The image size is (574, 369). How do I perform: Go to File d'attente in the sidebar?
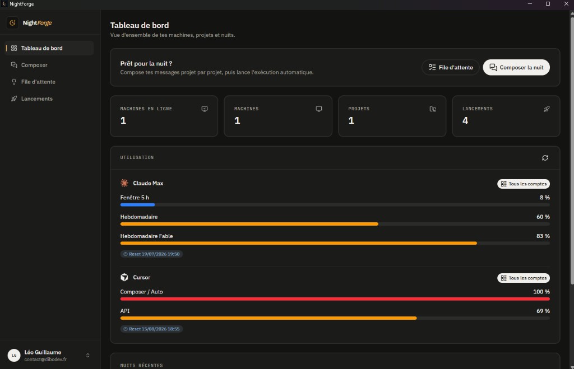49,82
